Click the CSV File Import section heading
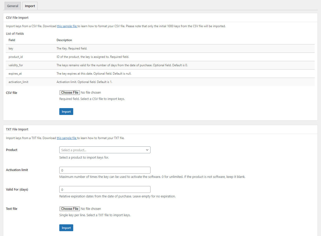 click(17, 18)
